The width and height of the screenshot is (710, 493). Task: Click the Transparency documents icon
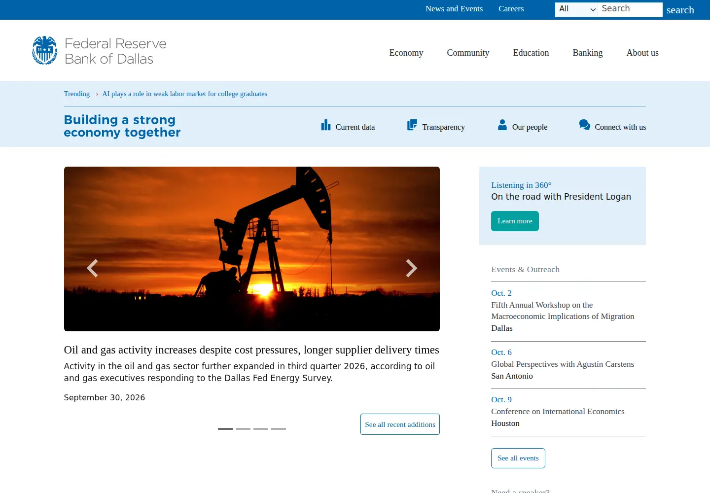click(x=412, y=125)
